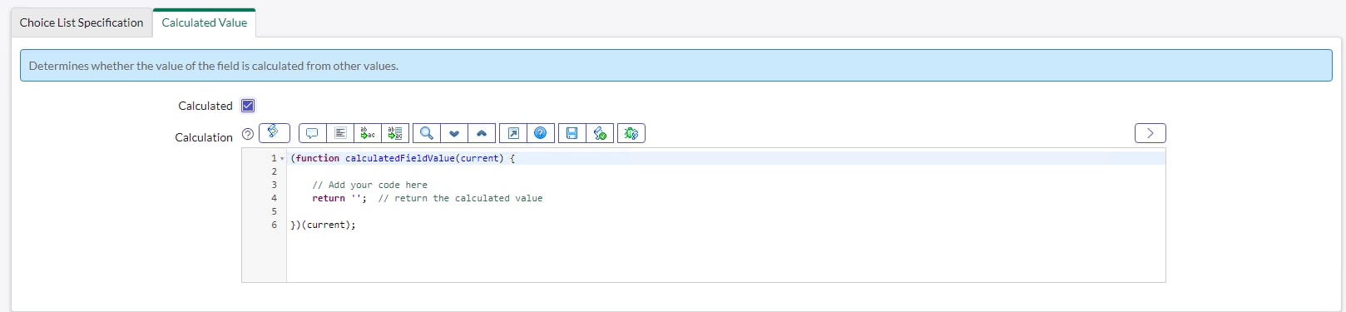Uncheck the Calculated checkbox
The image size is (1346, 312).
(x=248, y=106)
